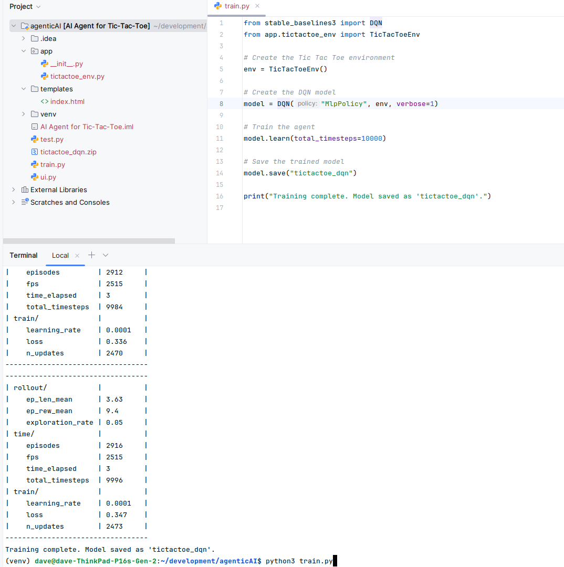Viewport: 564px width, 567px height.
Task: Expand the .idea folder
Action: [x=24, y=39]
